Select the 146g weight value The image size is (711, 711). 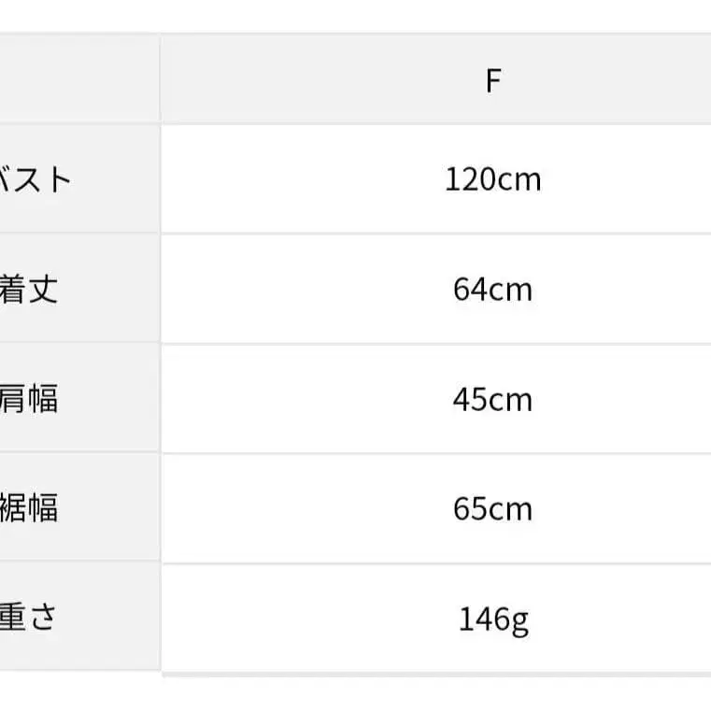pyautogui.click(x=494, y=619)
